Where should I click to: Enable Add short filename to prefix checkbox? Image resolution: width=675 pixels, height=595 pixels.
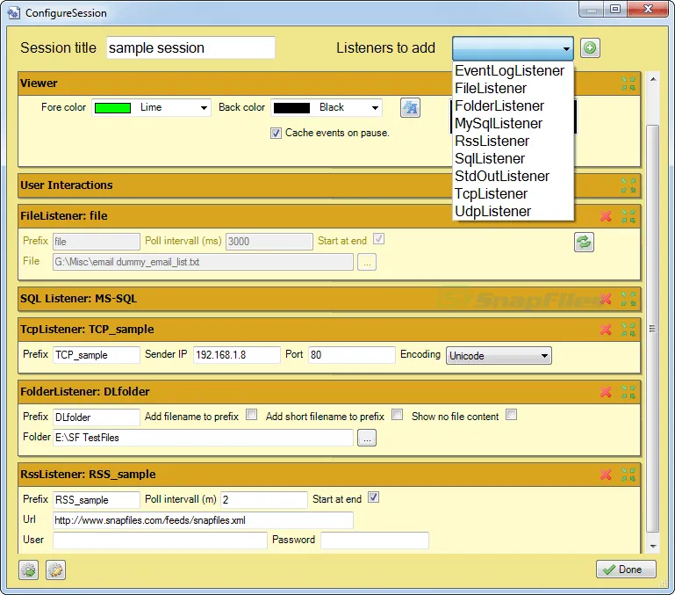coord(398,415)
